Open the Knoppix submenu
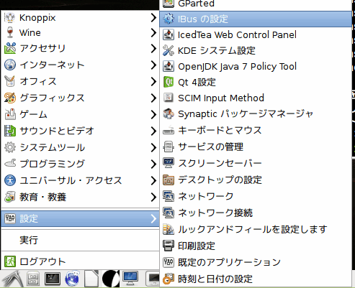Image resolution: width=355 pixels, height=288 pixels. point(80,18)
